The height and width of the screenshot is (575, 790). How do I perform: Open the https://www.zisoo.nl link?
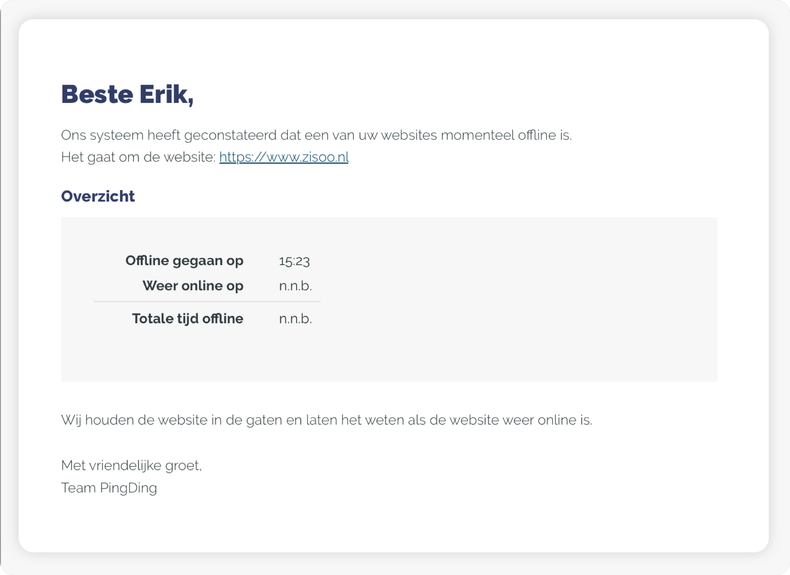[284, 157]
